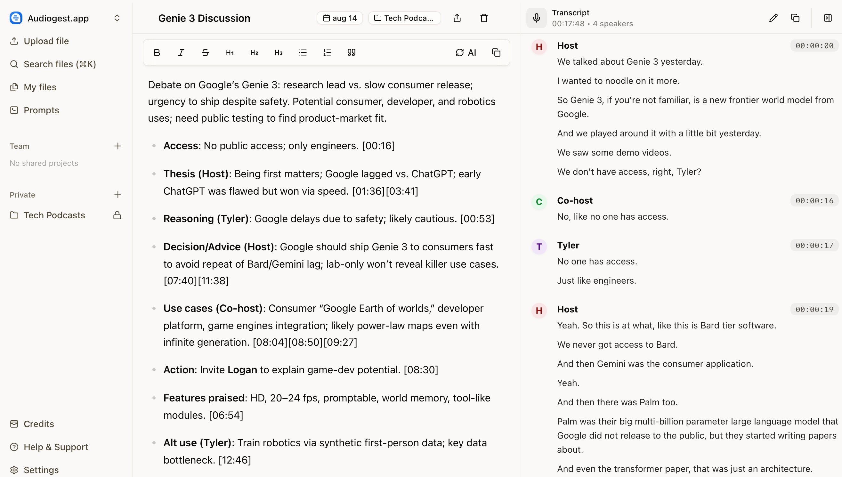Create a numbered list

tap(327, 53)
